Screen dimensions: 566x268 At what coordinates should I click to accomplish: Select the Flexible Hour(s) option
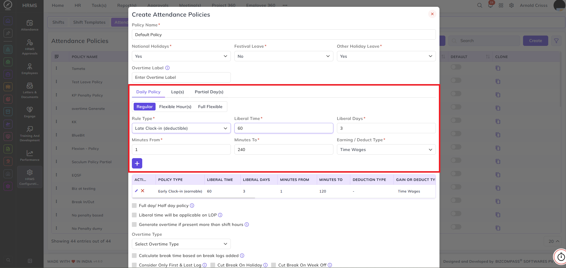coord(175,107)
